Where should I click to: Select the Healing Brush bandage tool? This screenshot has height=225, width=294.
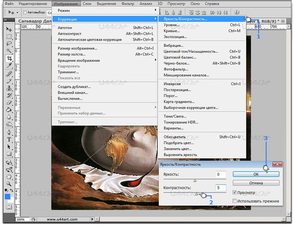tap(9, 74)
